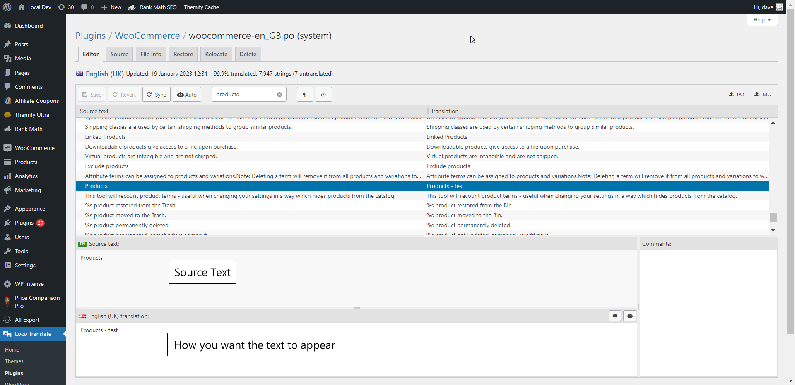Click the Themify Ultra sidebar icon
The image size is (795, 385).
pos(7,115)
